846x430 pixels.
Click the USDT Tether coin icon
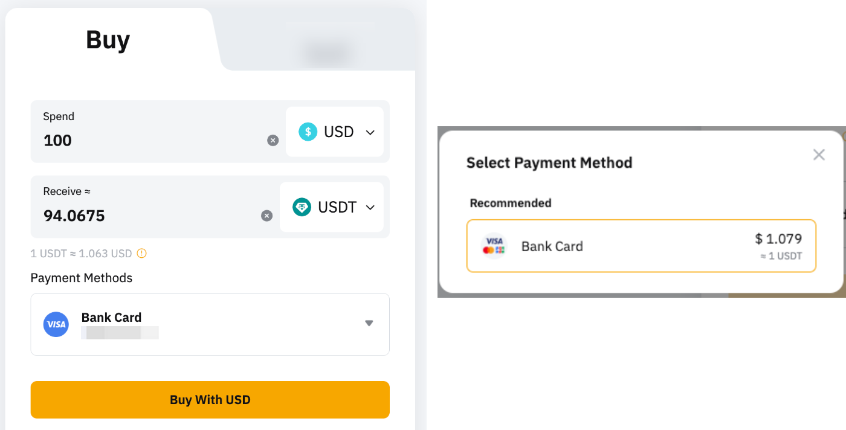click(302, 207)
